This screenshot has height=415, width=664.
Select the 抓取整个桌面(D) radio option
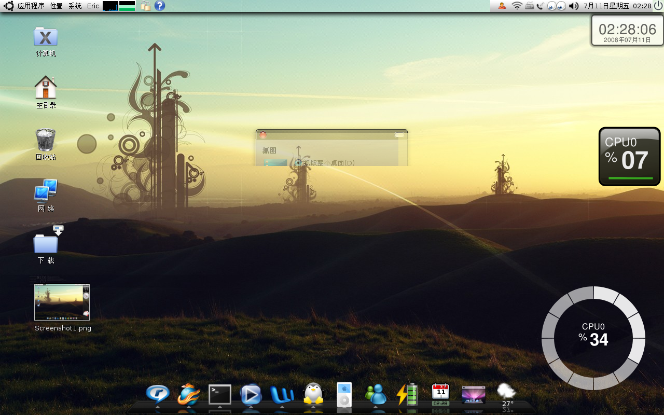point(325,162)
